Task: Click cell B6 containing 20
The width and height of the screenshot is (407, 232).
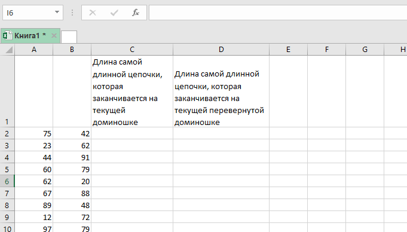Action: (72, 181)
